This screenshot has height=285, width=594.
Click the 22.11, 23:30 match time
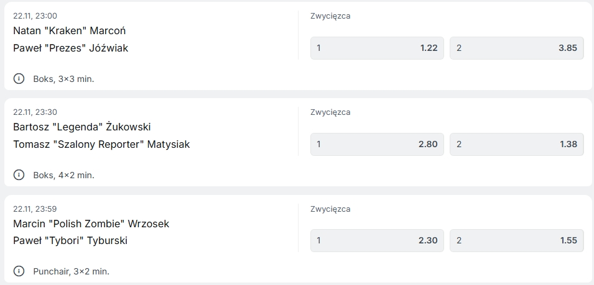(x=35, y=112)
